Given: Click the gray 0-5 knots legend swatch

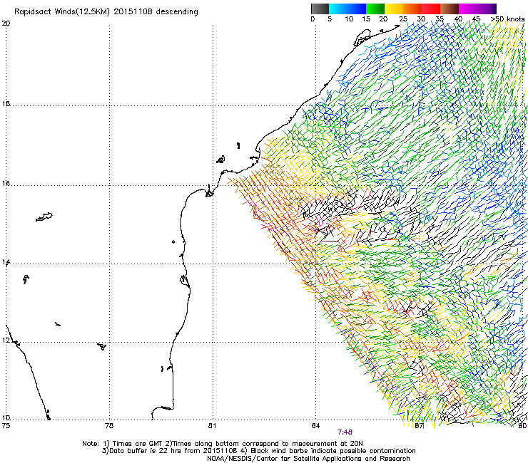Looking at the screenshot, I should (320, 9).
